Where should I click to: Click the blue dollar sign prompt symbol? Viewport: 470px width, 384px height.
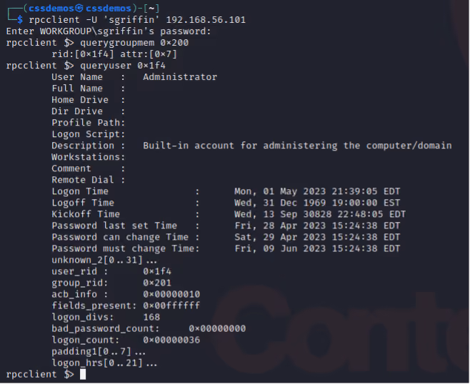tap(20, 20)
